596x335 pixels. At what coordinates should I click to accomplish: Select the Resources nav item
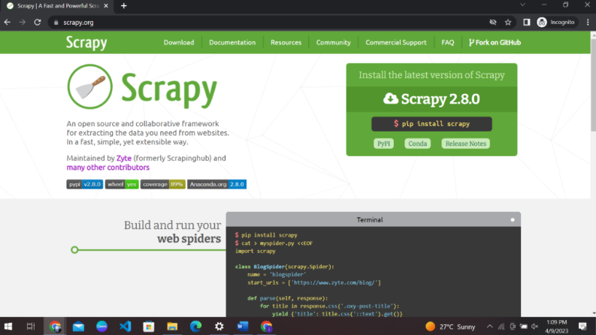click(286, 43)
